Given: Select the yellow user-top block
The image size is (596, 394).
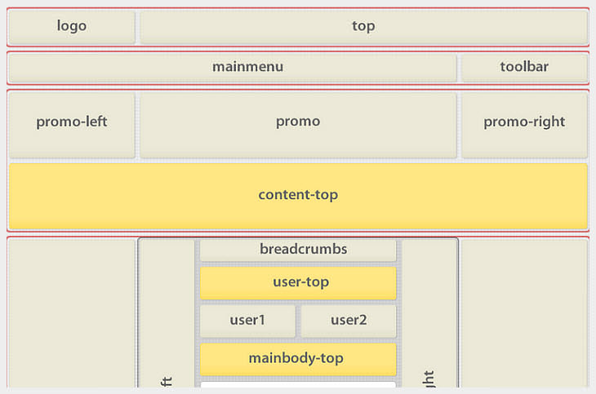Looking at the screenshot, I should [298, 283].
